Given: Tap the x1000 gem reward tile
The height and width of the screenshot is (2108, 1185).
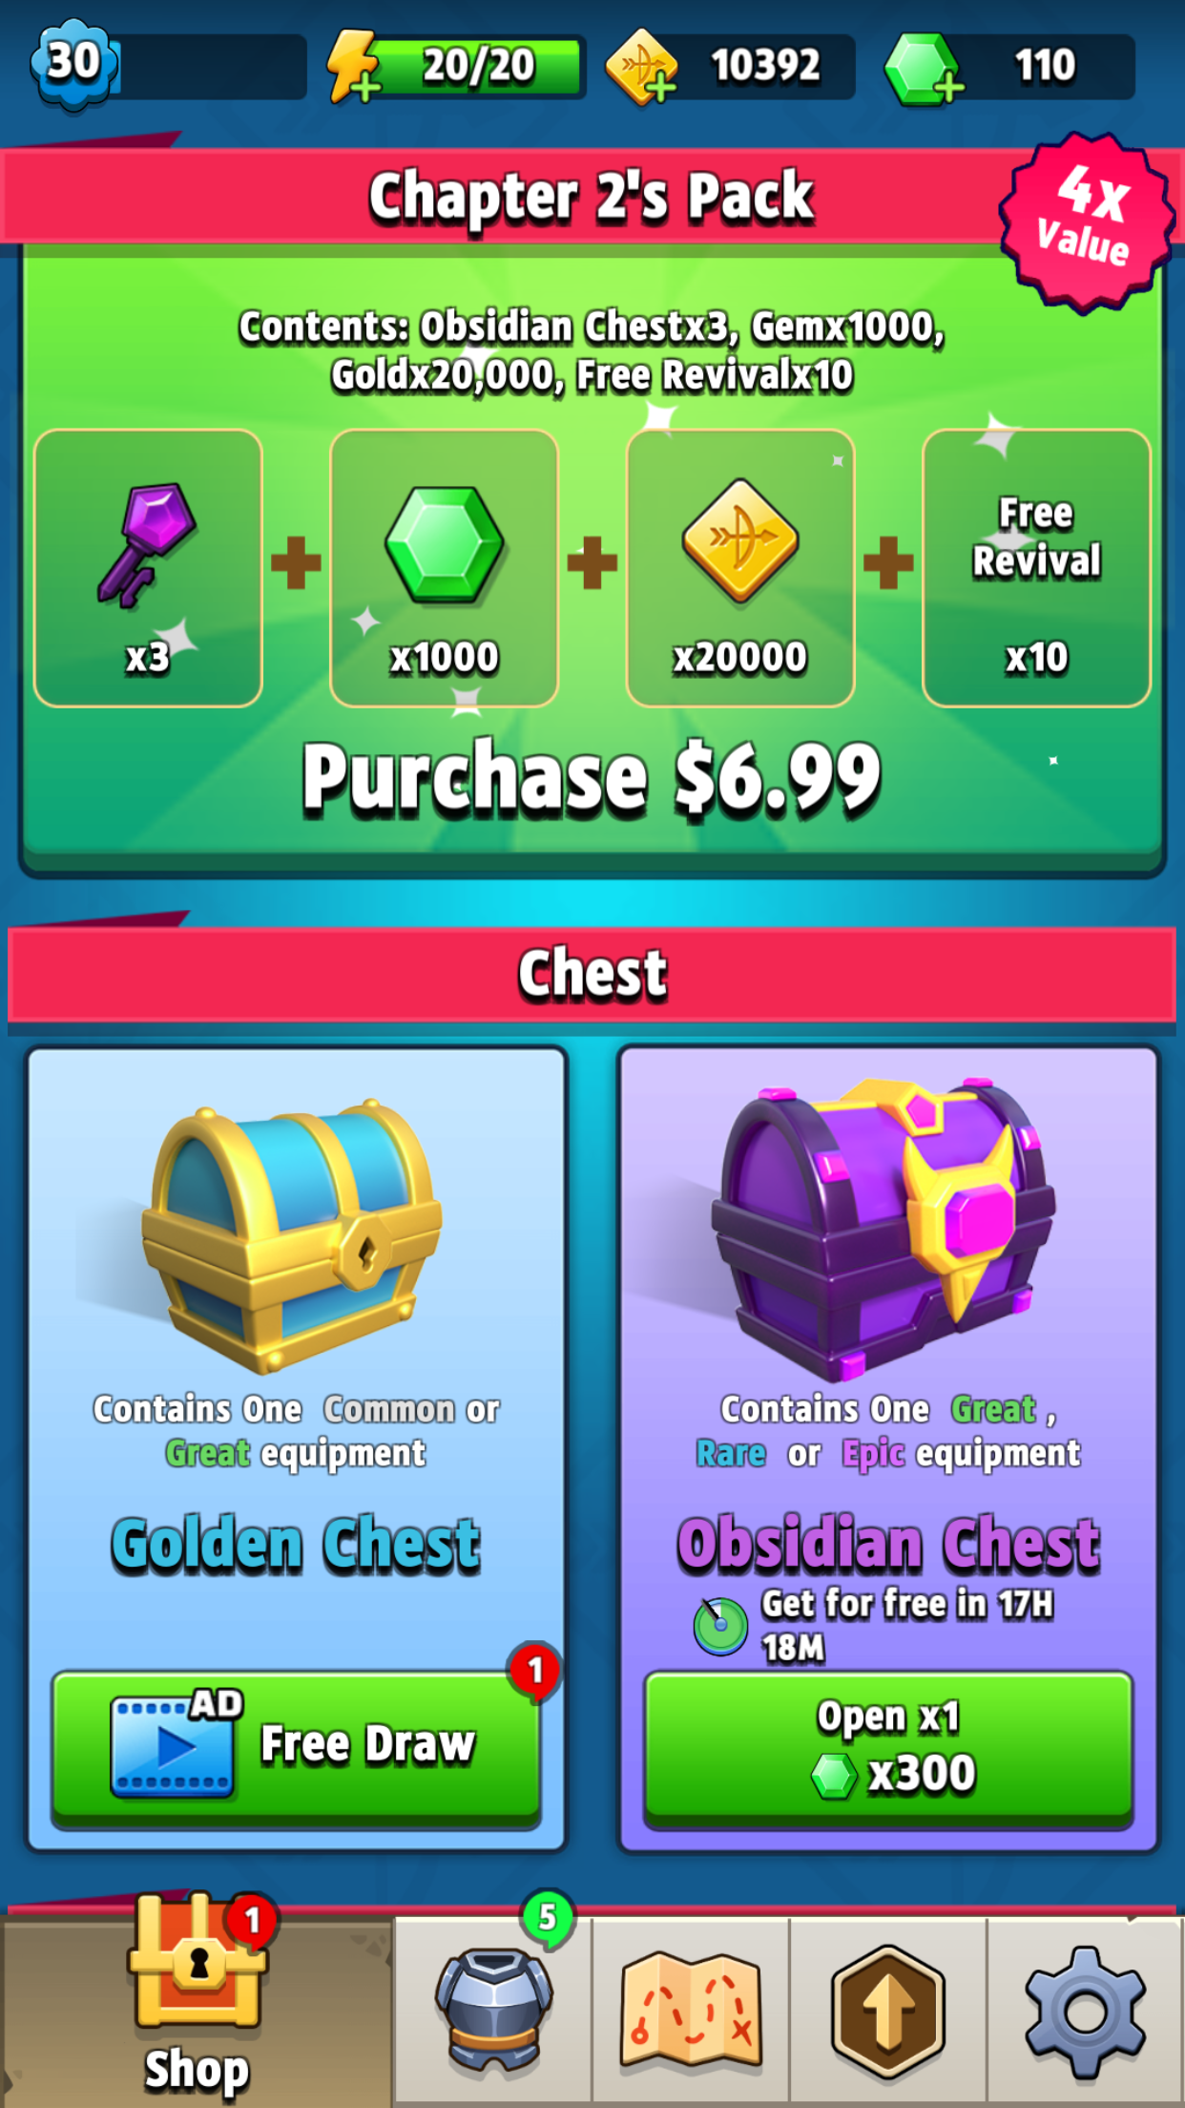Looking at the screenshot, I should [x=444, y=568].
